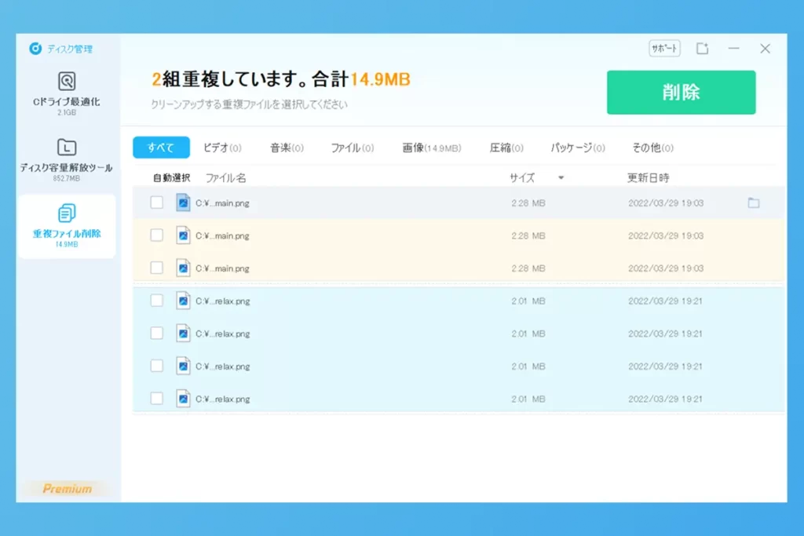
Task: Click the green 削除 button
Action: click(681, 93)
